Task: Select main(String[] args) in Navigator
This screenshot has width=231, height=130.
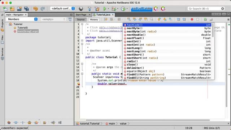Action: [x=28, y=31]
